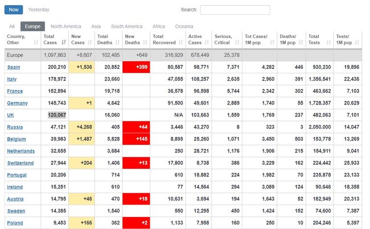Open the Switzerland country link
The height and width of the screenshot is (229, 370).
click(x=20, y=163)
